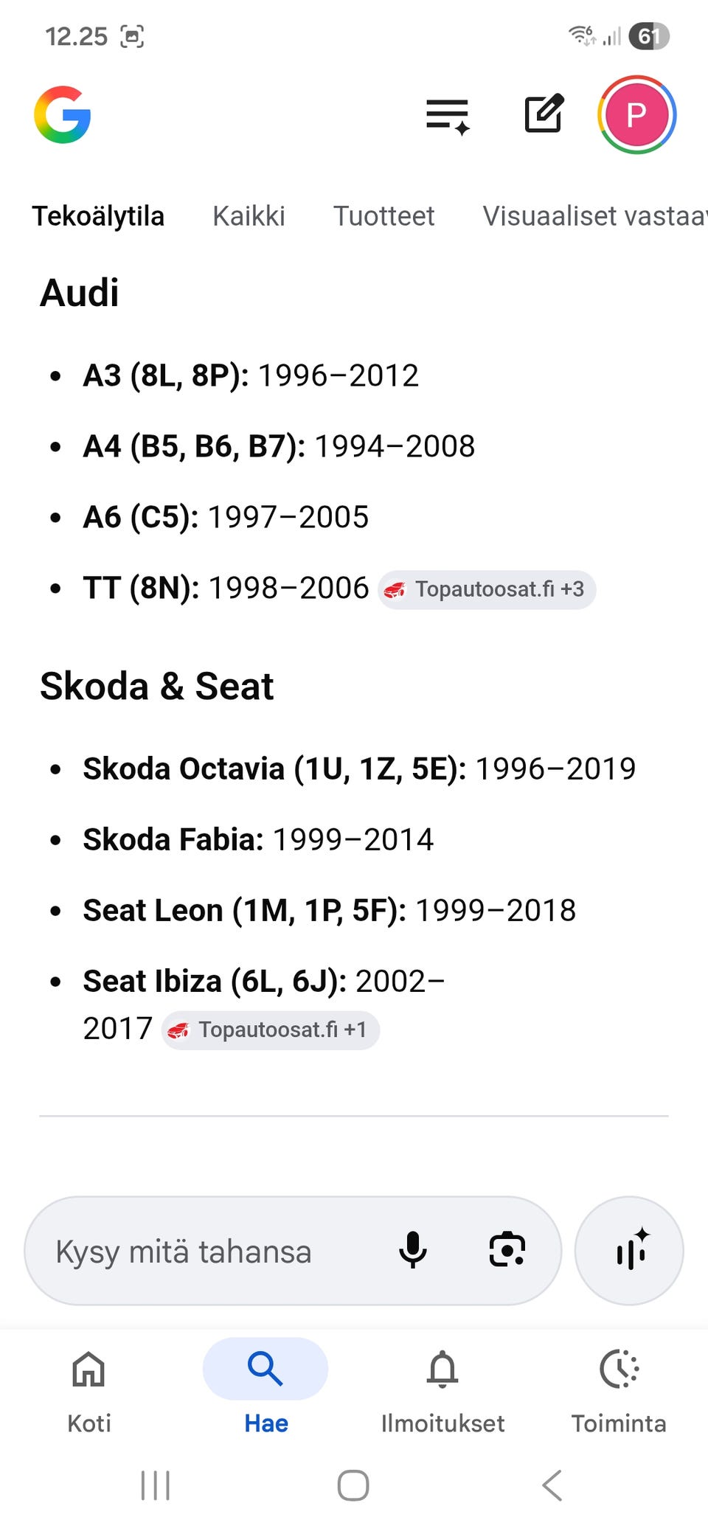Viewport: 708px width, 1534px height.
Task: Open the account profile avatar
Action: click(x=636, y=115)
